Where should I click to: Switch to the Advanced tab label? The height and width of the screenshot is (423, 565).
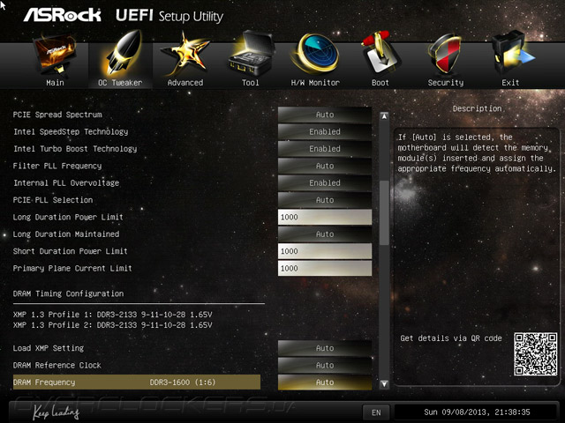[185, 83]
